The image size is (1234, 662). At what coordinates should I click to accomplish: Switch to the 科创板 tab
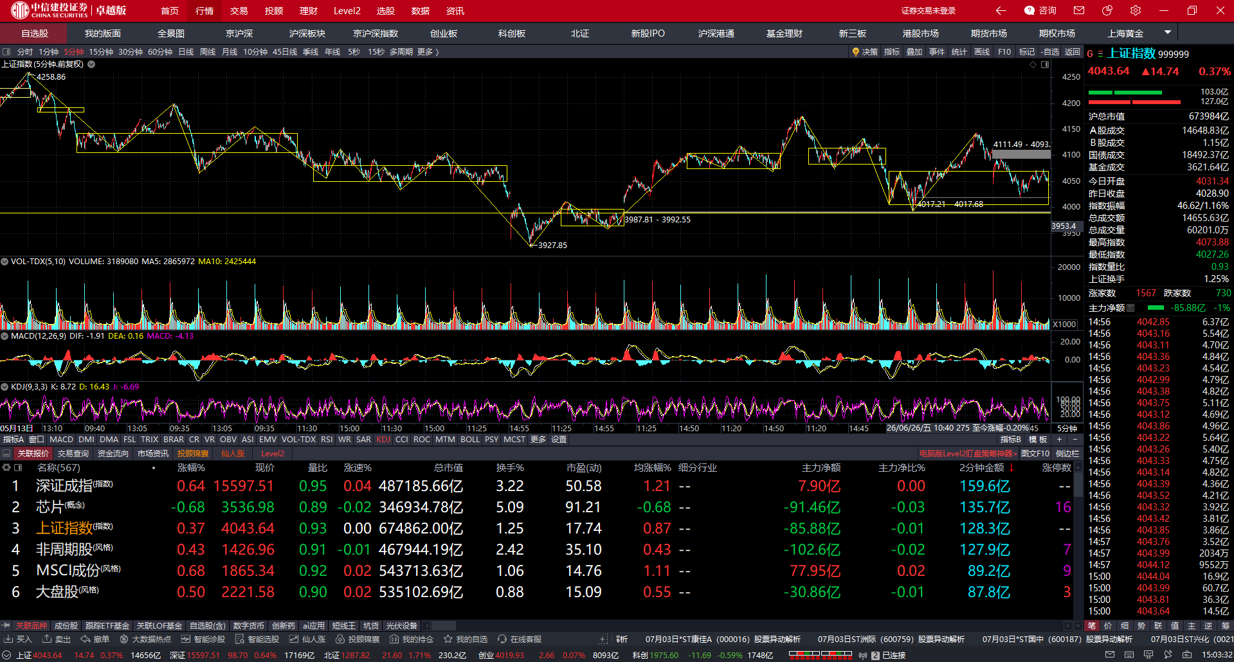[512, 33]
